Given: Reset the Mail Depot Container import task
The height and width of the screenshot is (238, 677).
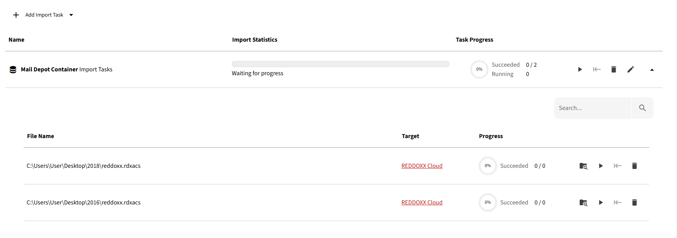Looking at the screenshot, I should coord(597,69).
